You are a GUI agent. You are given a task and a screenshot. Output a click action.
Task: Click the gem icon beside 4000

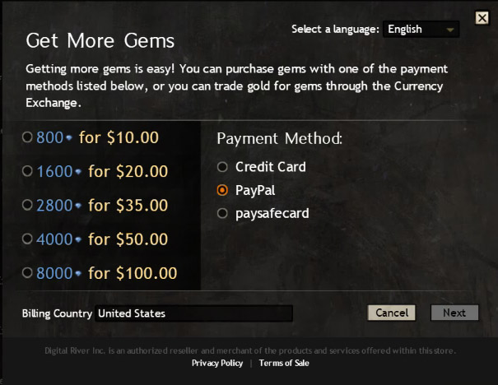[x=77, y=240]
